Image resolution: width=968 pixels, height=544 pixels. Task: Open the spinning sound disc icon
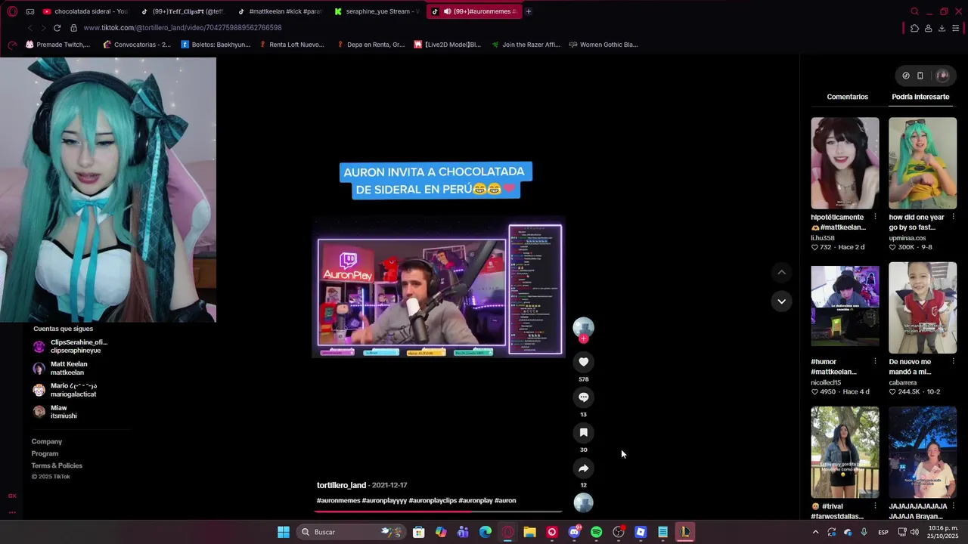point(583,502)
